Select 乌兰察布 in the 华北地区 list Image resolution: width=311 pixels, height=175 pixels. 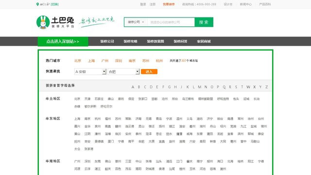point(188,99)
